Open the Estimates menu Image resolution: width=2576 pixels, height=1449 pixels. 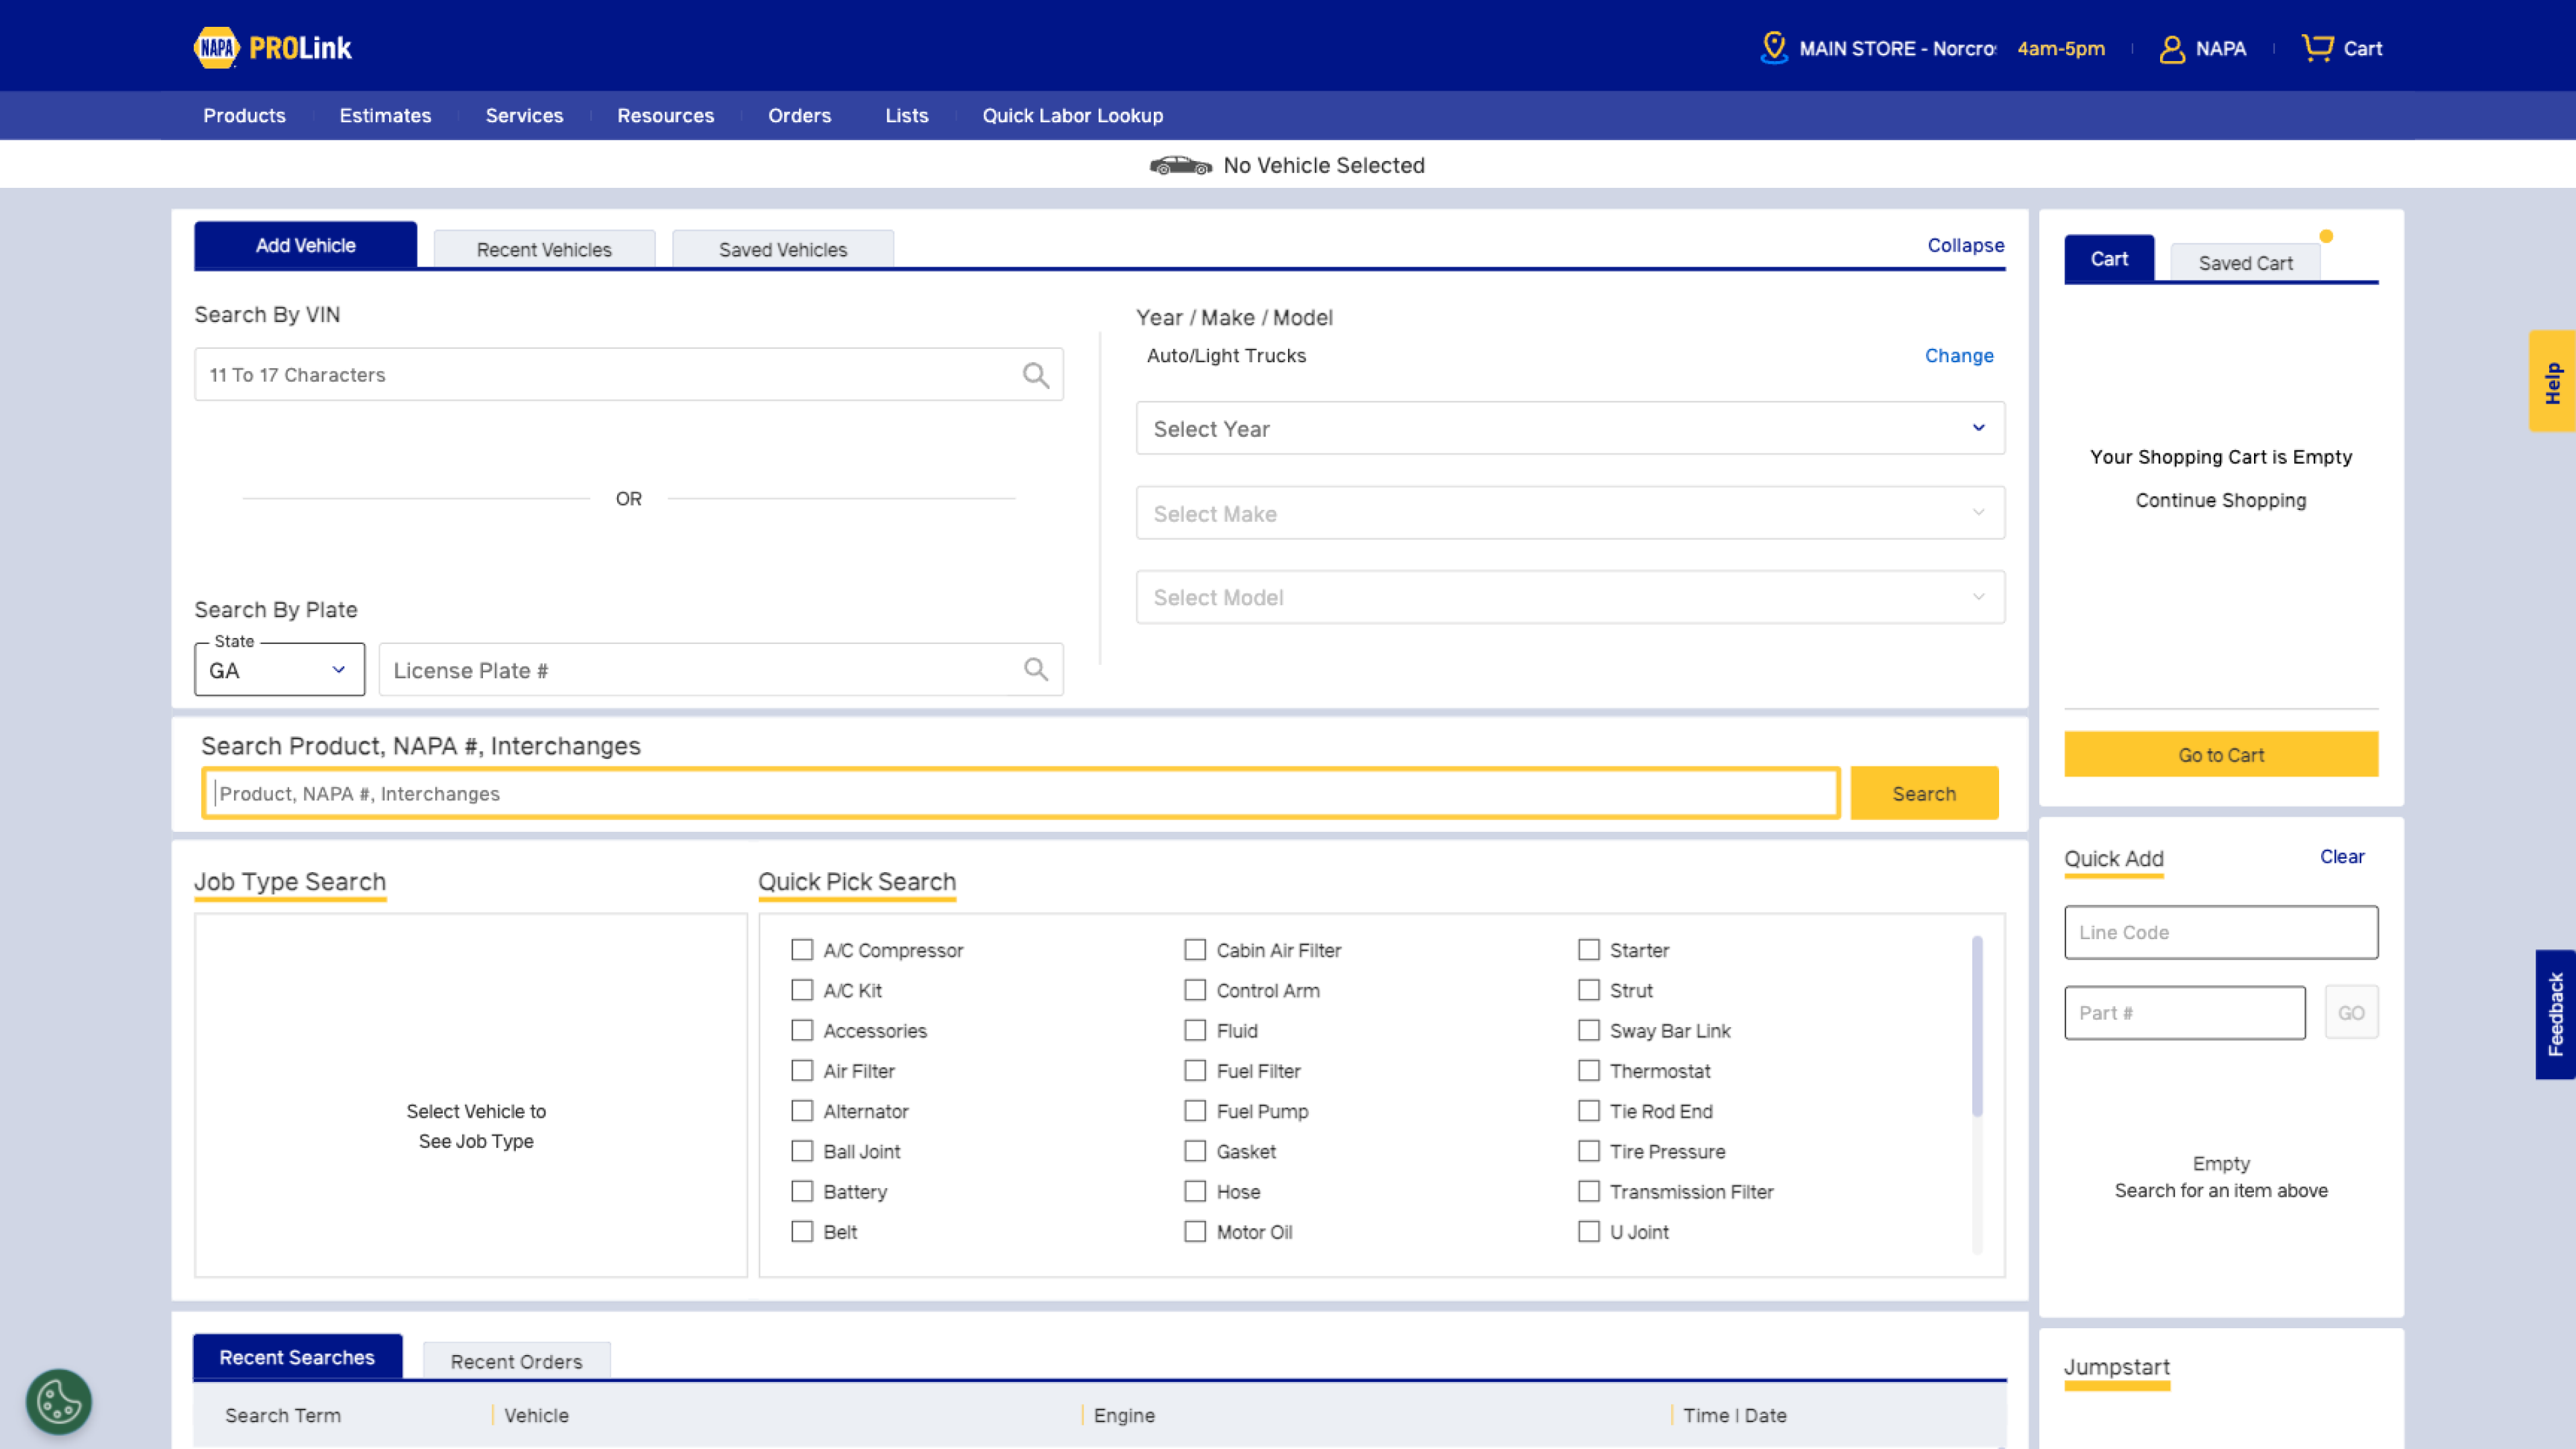tap(385, 116)
